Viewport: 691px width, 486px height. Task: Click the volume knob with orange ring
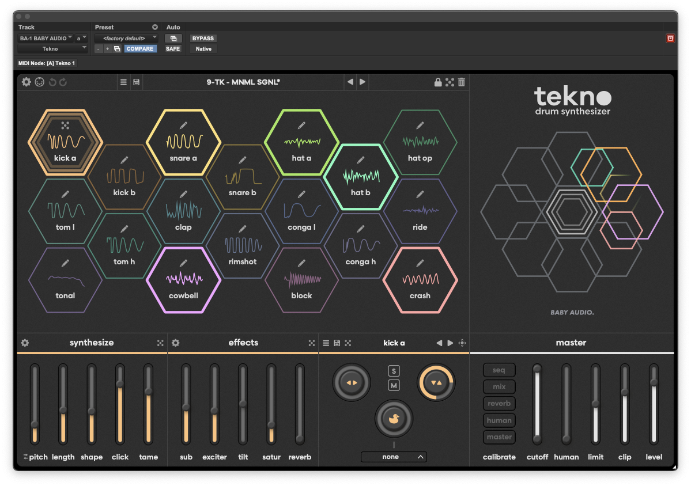tap(436, 382)
